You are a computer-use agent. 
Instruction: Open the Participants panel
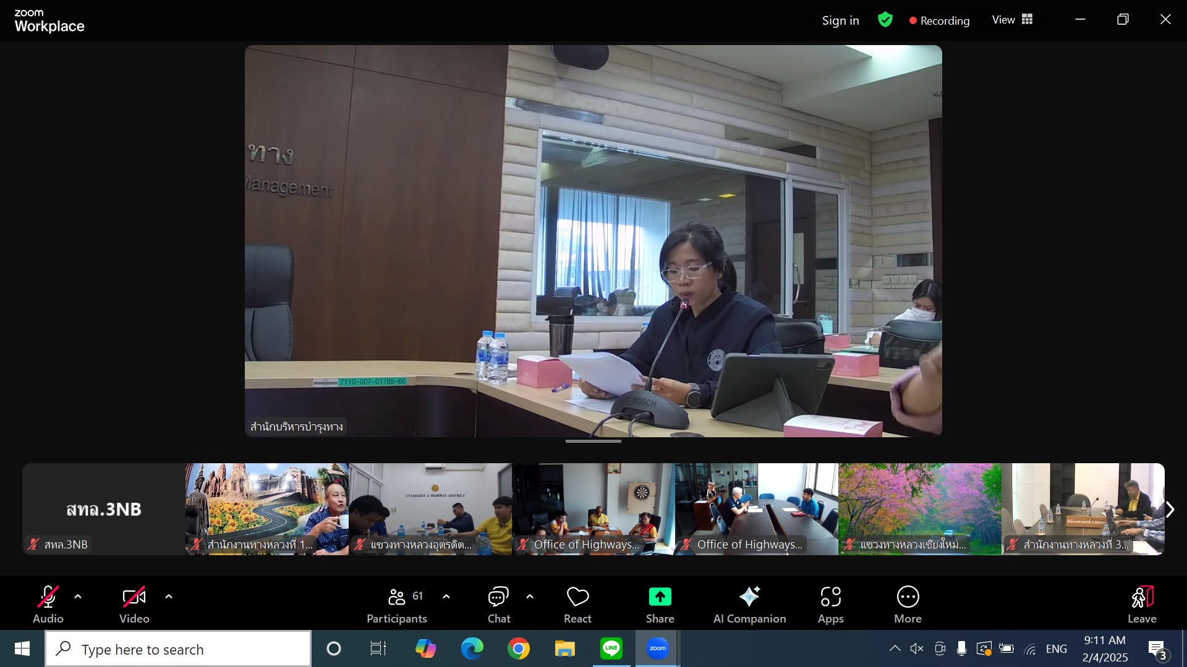(x=396, y=605)
